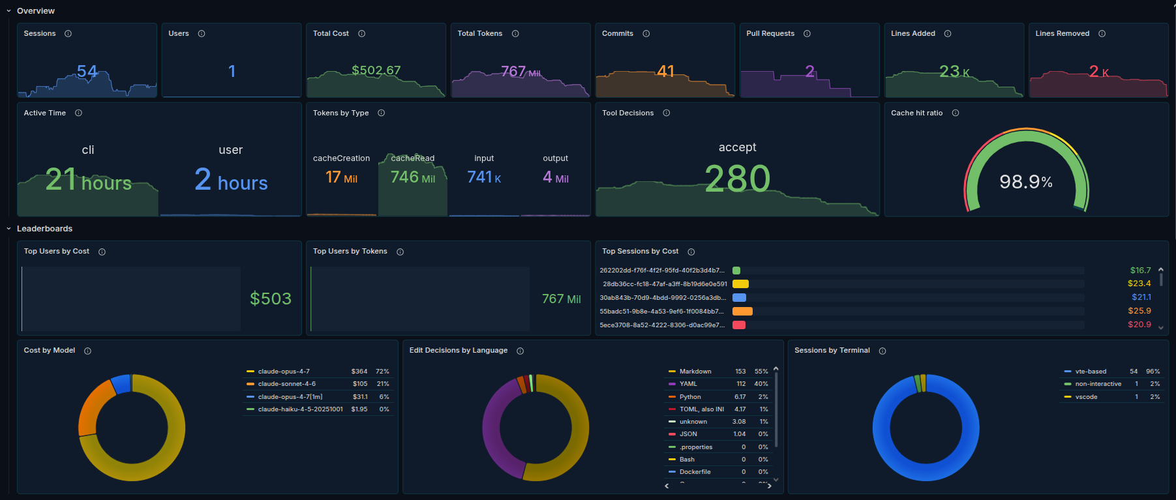Click the Commits info icon

(646, 34)
